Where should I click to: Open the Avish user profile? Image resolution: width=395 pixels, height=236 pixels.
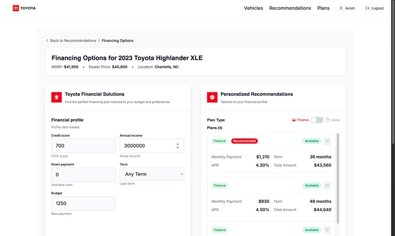tap(347, 8)
